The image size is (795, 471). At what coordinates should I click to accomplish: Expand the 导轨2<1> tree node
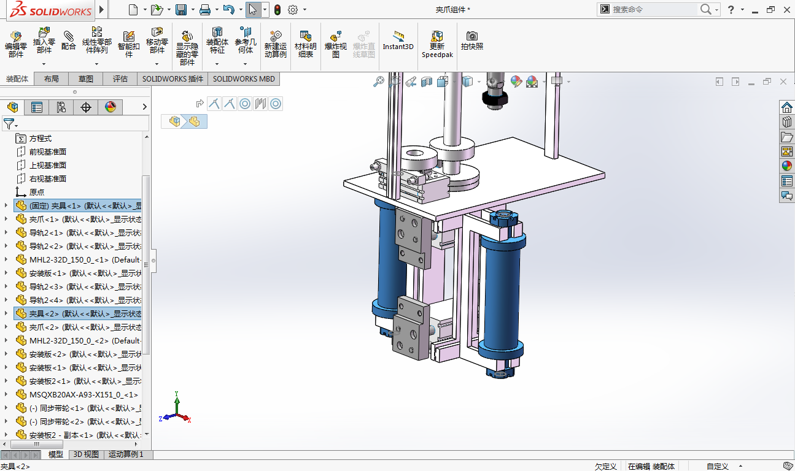[6, 232]
